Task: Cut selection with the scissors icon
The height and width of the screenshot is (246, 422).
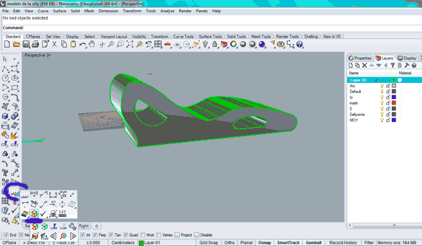Action: click(55, 44)
